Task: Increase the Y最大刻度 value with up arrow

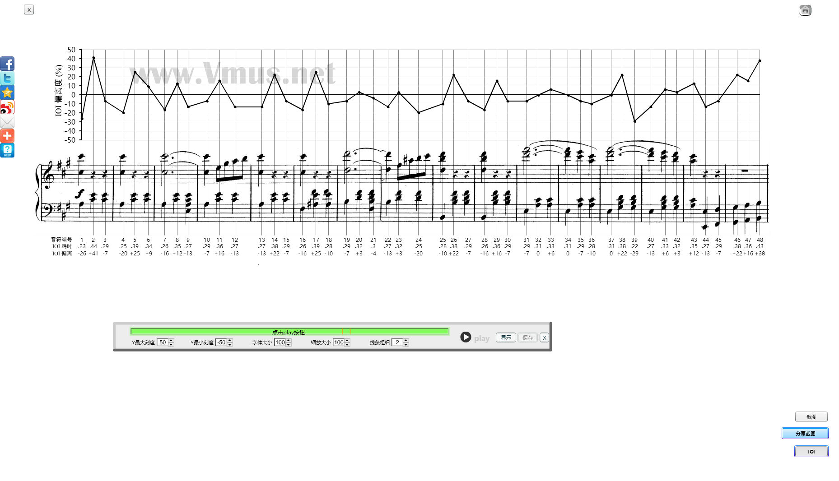Action: tap(171, 341)
